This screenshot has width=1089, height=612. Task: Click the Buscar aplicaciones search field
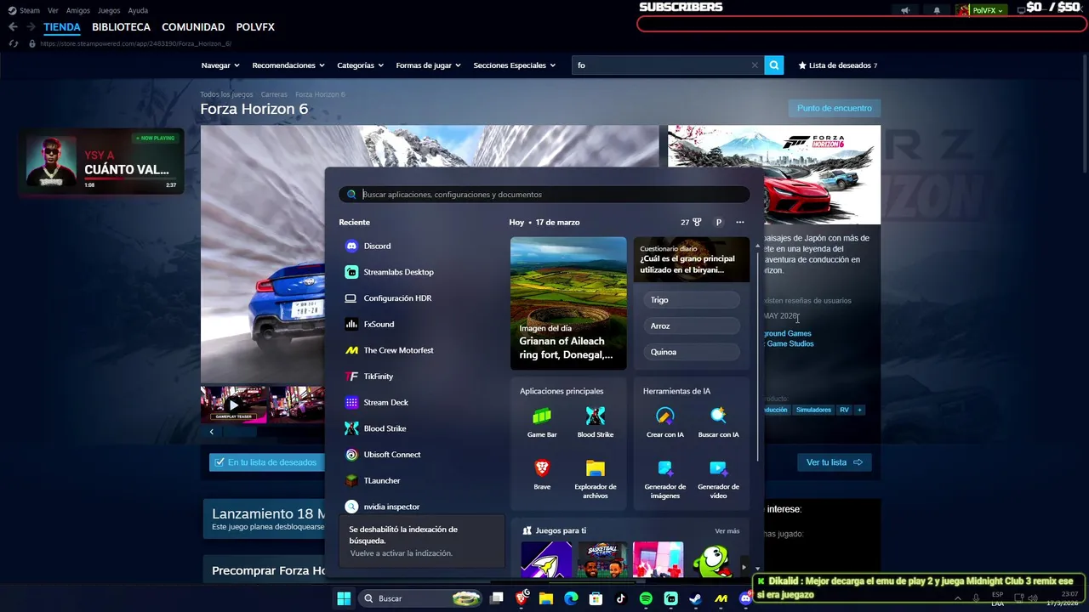click(x=544, y=195)
